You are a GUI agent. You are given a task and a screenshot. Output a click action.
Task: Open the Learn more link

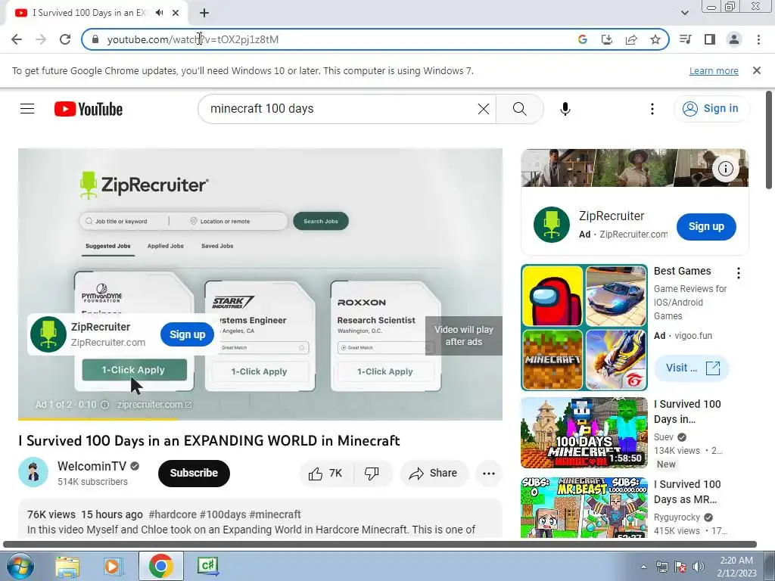[714, 70]
